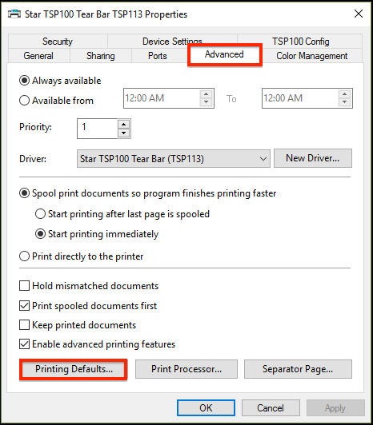Select Start printing after last page is spooled
The height and width of the screenshot is (425, 373).
tap(40, 214)
